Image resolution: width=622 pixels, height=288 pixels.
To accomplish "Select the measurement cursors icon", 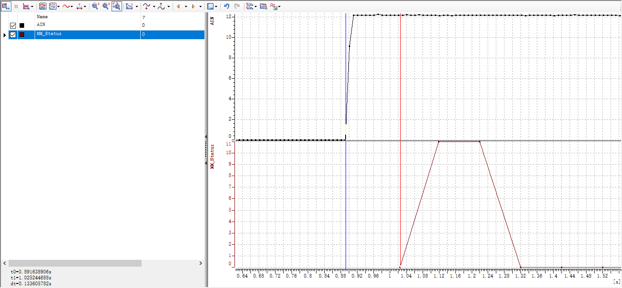I will (x=26, y=6).
